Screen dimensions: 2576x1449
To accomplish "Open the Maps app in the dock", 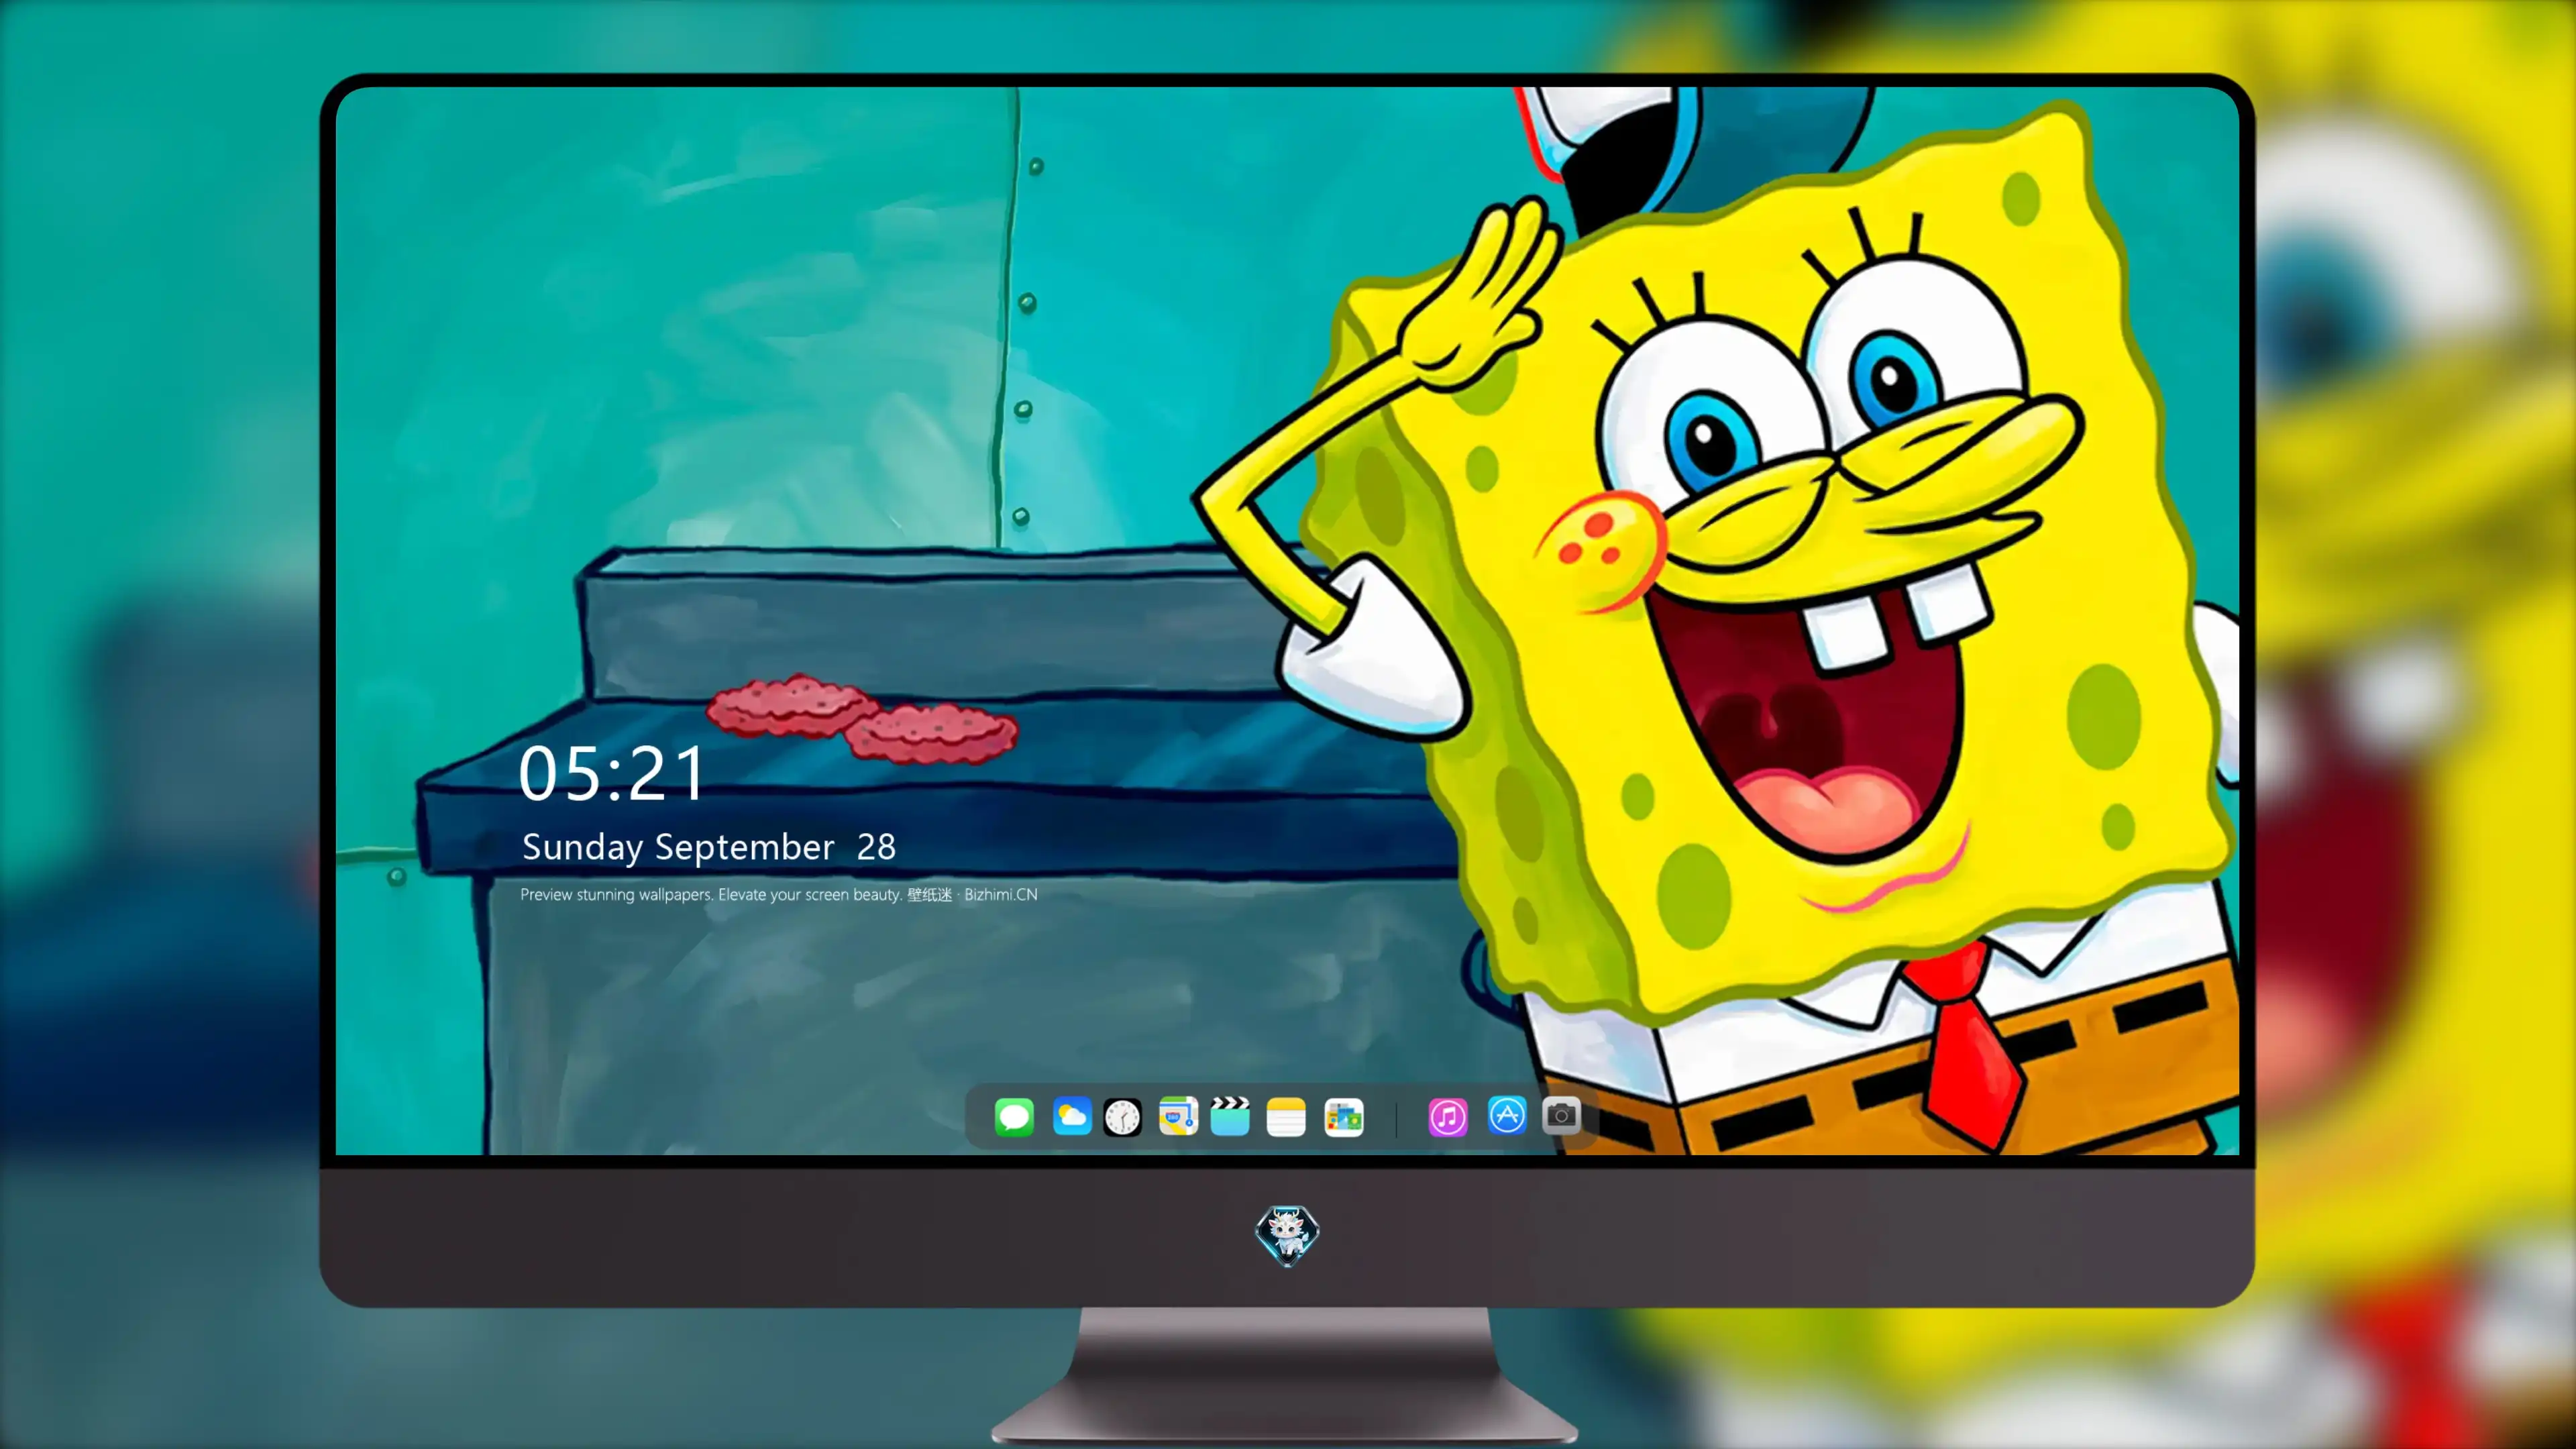I will [x=1178, y=1116].
